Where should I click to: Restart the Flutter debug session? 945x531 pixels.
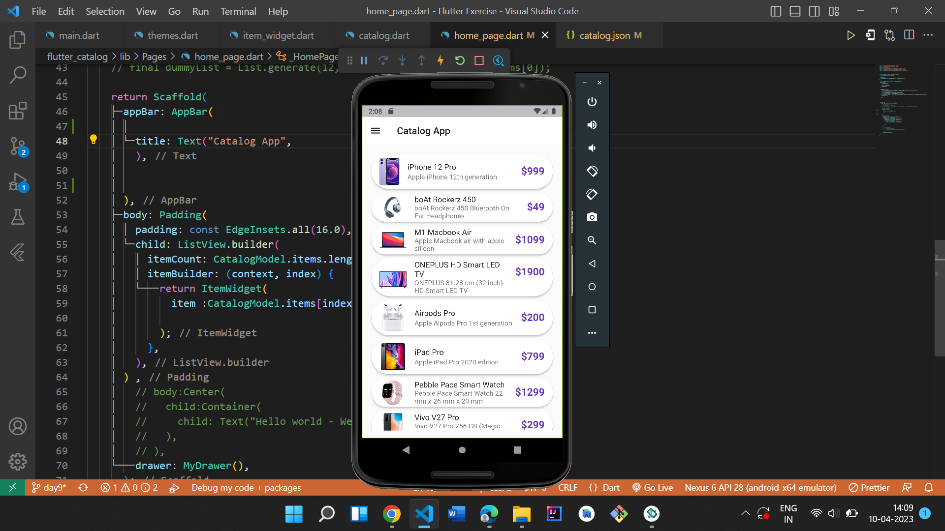[x=460, y=60]
